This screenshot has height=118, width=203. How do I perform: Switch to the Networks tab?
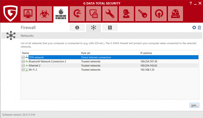[93, 28]
